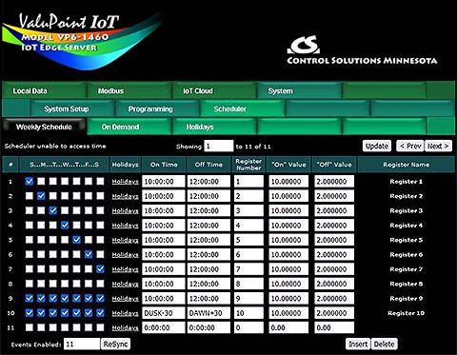
Task: Open Holidays link for row 11
Action: click(125, 327)
